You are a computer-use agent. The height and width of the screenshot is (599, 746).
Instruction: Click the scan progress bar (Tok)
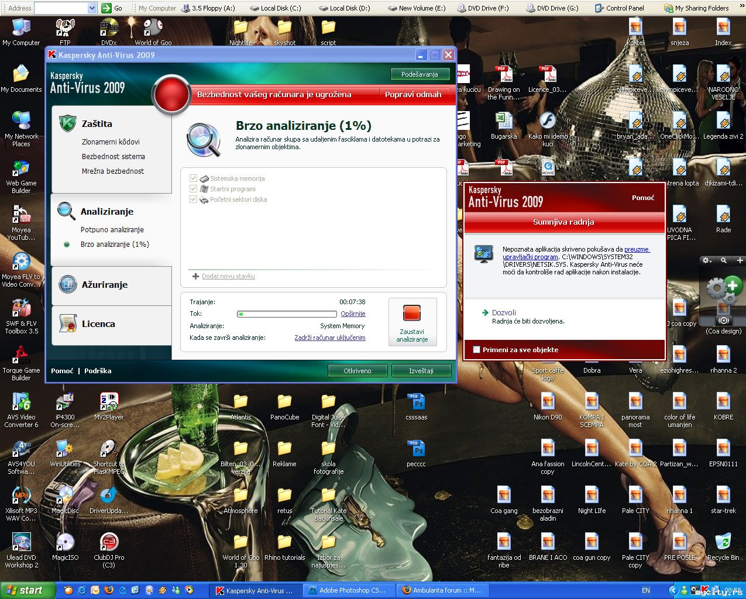tap(287, 314)
